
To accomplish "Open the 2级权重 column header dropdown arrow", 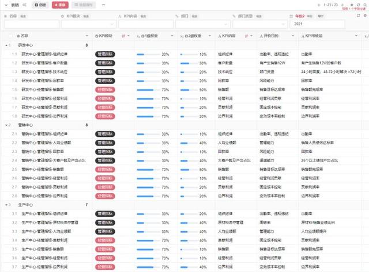I will tap(210, 36).
